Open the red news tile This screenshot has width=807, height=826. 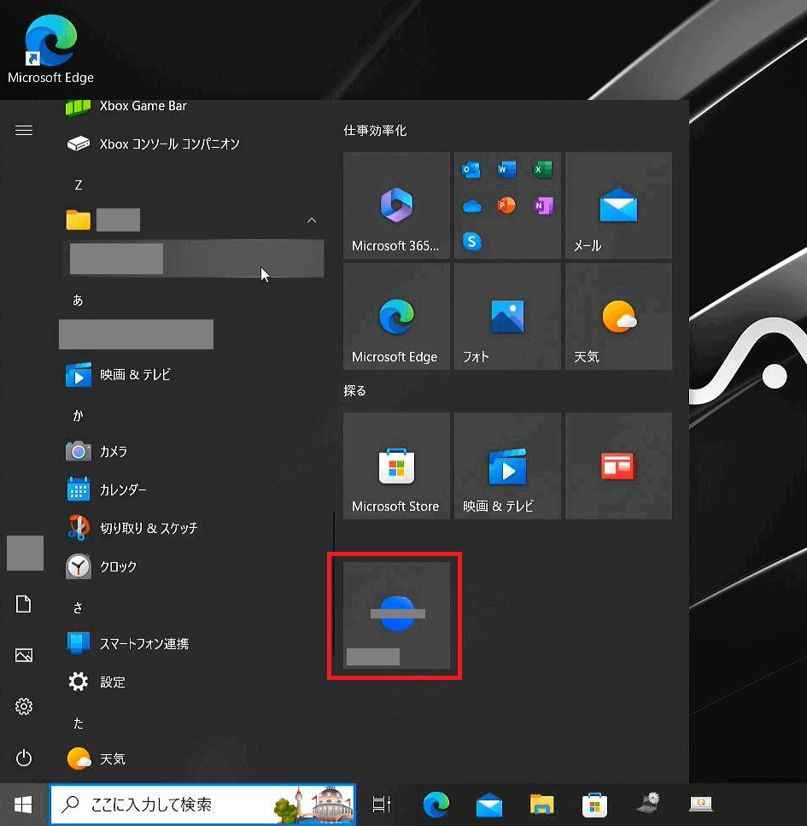619,466
